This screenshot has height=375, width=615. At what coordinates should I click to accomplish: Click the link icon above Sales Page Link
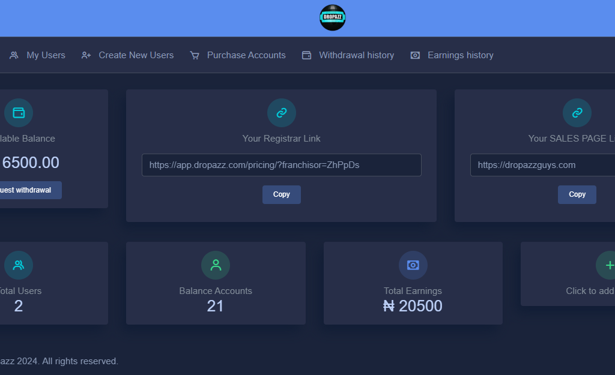(x=577, y=113)
